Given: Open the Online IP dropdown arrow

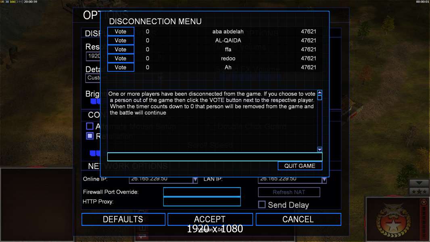Looking at the screenshot, I should [x=195, y=180].
